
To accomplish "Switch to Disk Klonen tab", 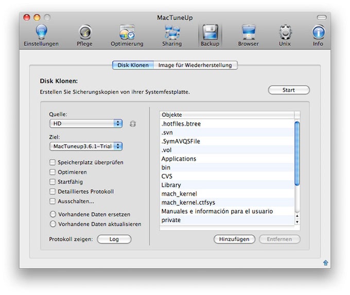I will point(133,65).
